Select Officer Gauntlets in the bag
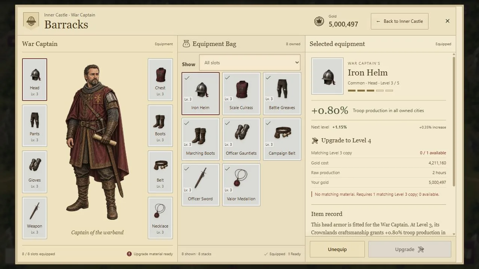 tap(241, 139)
